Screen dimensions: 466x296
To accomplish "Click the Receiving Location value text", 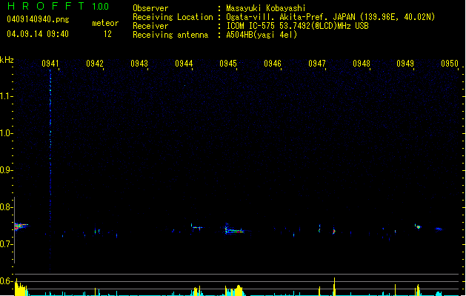I will [x=330, y=17].
